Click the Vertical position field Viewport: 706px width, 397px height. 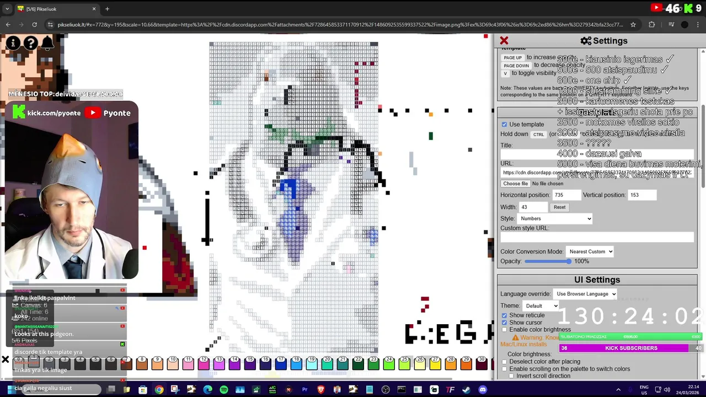click(642, 195)
